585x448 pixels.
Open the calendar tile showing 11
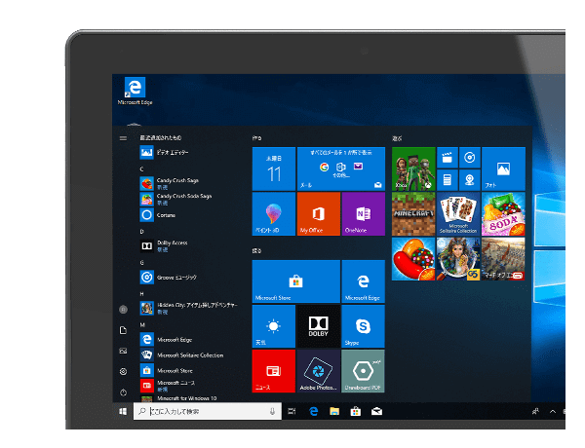[x=274, y=168]
